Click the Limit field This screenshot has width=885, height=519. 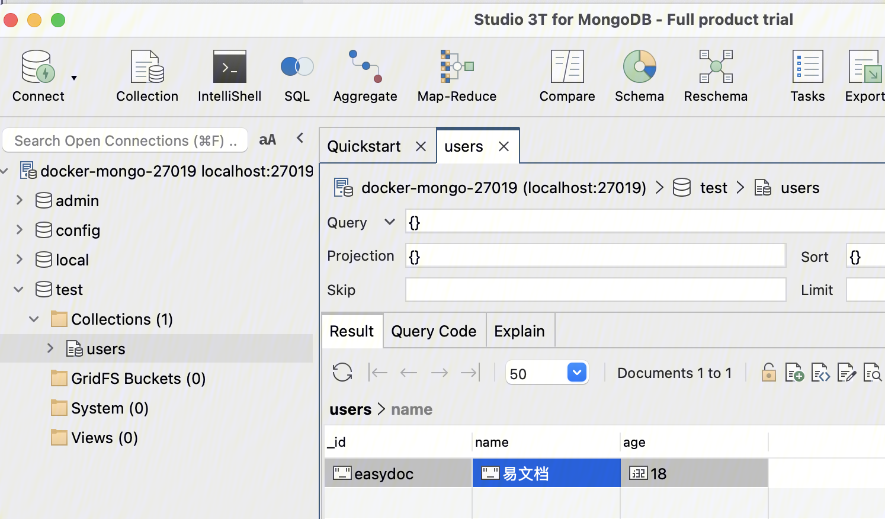point(865,290)
